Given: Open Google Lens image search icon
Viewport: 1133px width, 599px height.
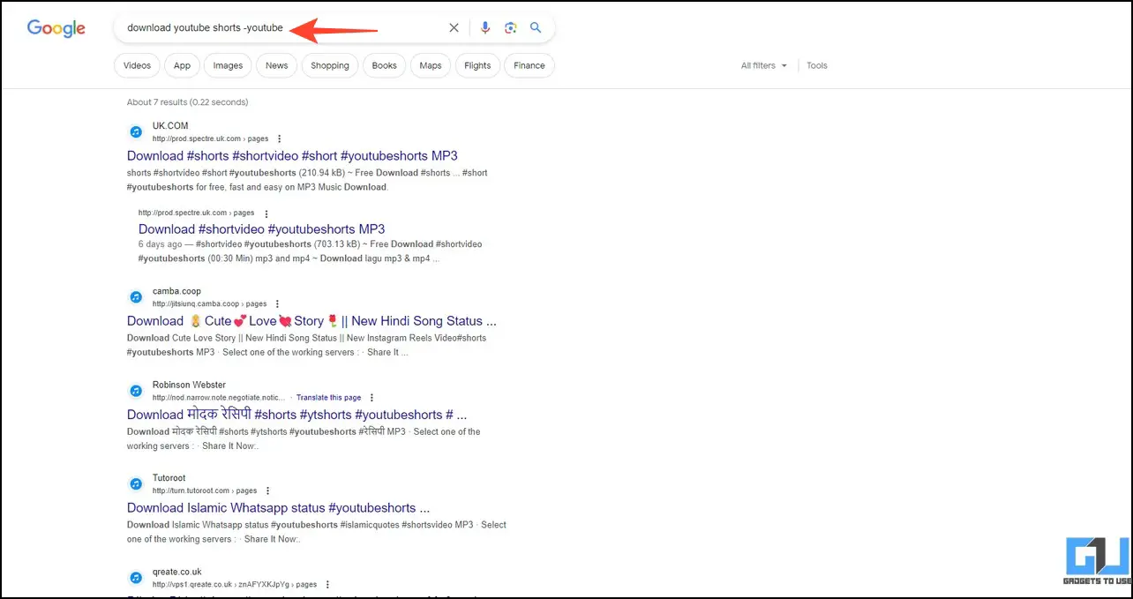Looking at the screenshot, I should click(510, 28).
